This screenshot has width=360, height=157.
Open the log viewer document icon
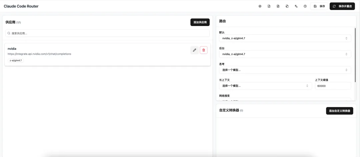278,6
